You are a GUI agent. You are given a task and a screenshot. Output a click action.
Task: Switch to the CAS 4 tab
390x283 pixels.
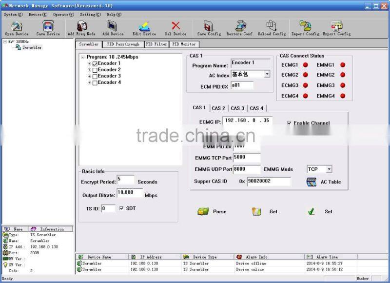tap(256, 108)
